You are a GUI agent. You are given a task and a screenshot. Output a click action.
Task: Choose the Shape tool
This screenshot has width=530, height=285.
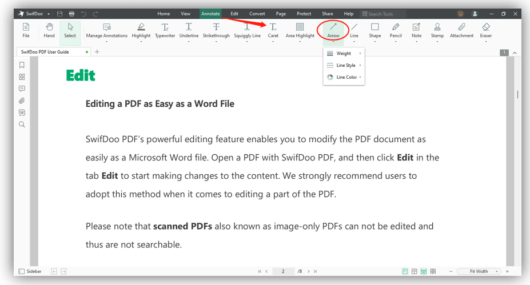(375, 30)
